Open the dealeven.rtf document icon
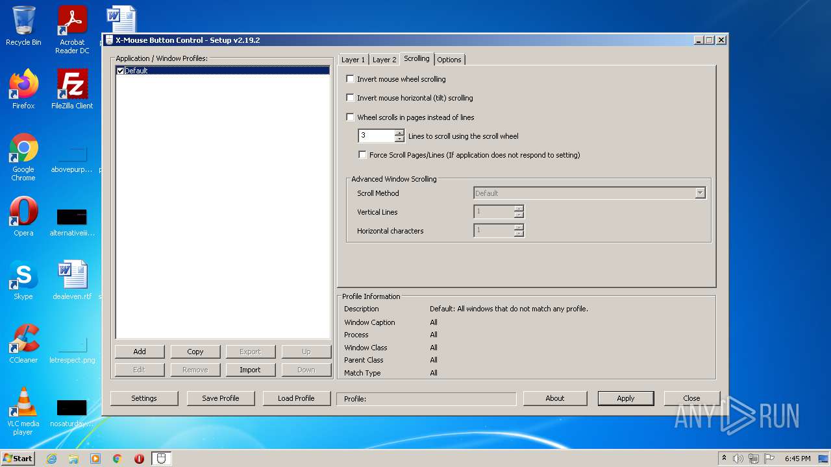Screen dimensions: 831x467 [x=72, y=280]
